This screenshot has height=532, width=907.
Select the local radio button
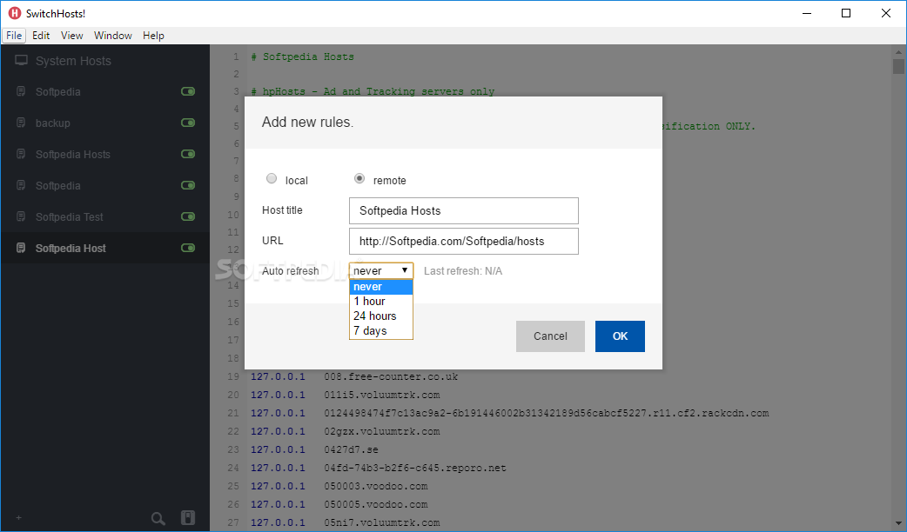(272, 178)
